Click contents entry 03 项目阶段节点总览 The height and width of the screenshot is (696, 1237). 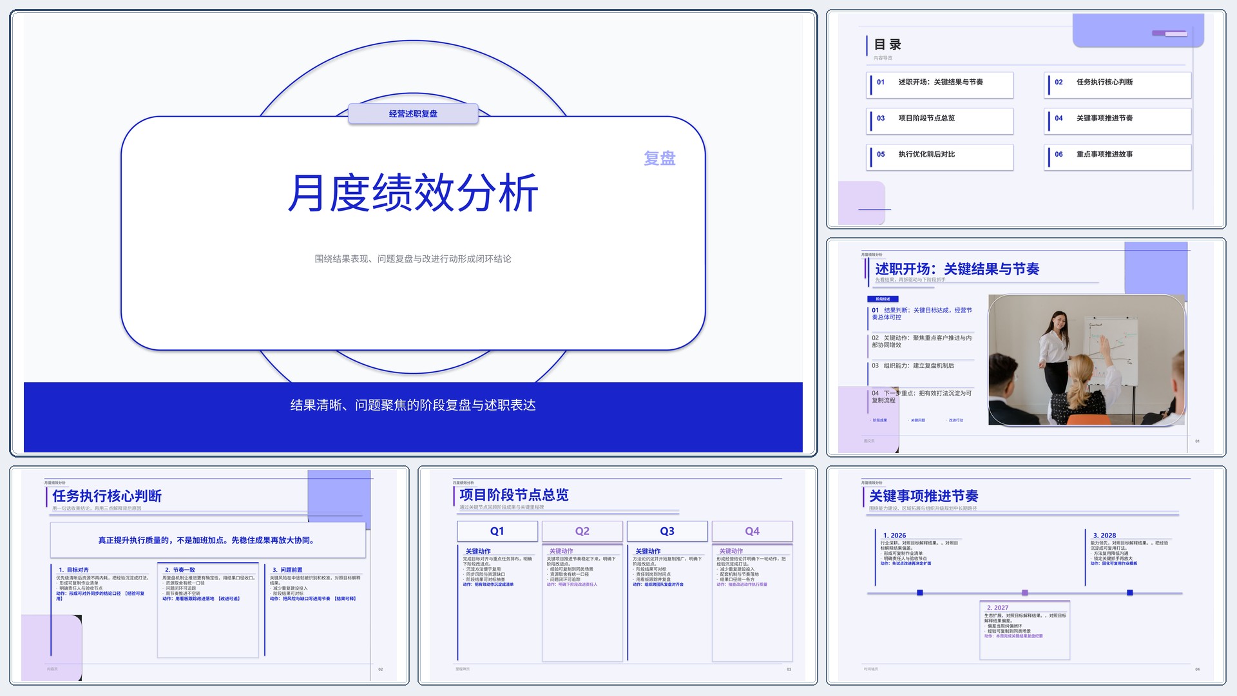(x=940, y=121)
